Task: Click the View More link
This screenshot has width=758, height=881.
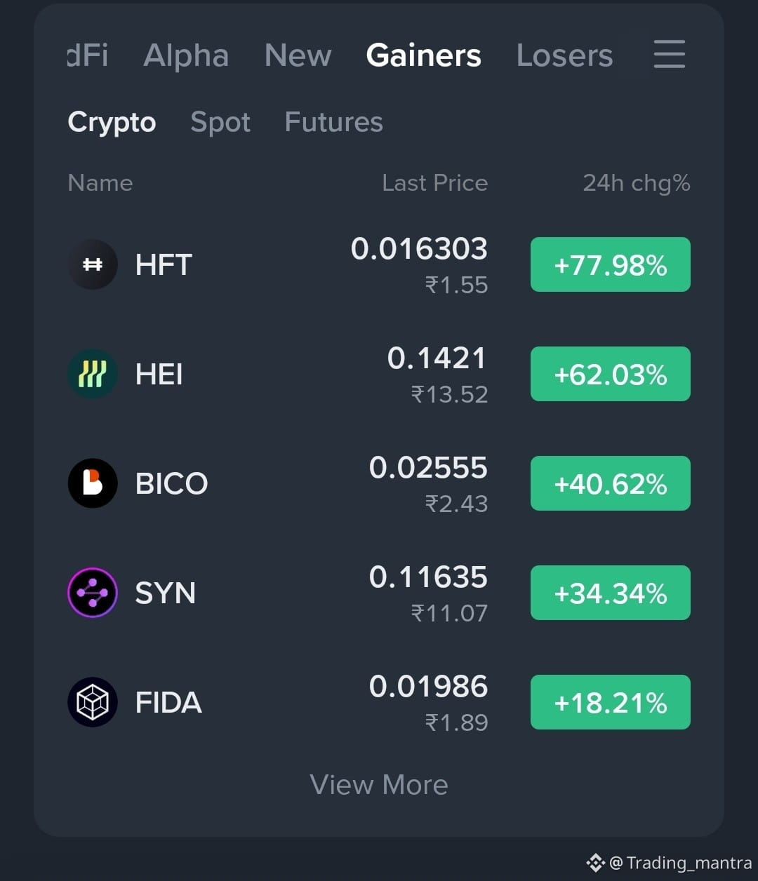Action: pyautogui.click(x=379, y=785)
